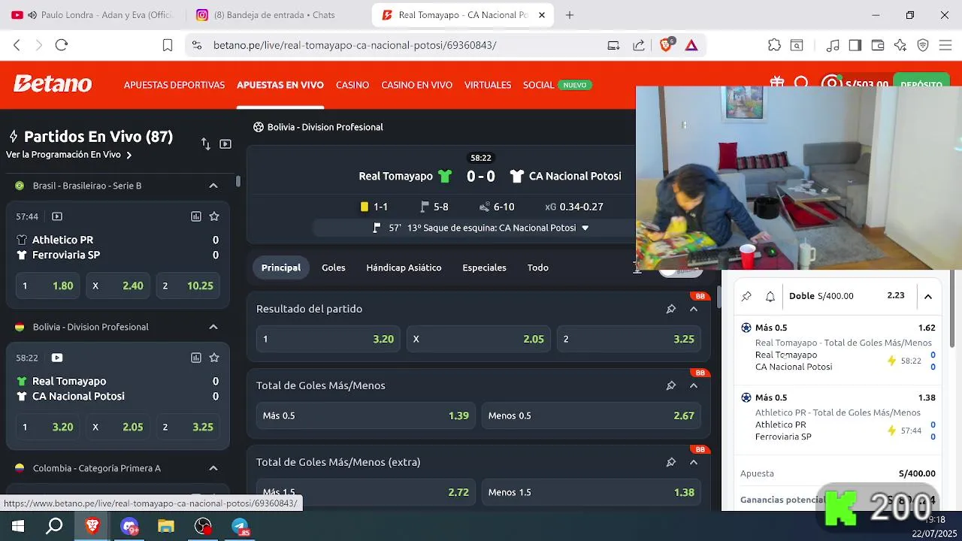Collapse Total de Goles Más/Menos extra market
Image resolution: width=962 pixels, height=541 pixels.
pyautogui.click(x=694, y=462)
